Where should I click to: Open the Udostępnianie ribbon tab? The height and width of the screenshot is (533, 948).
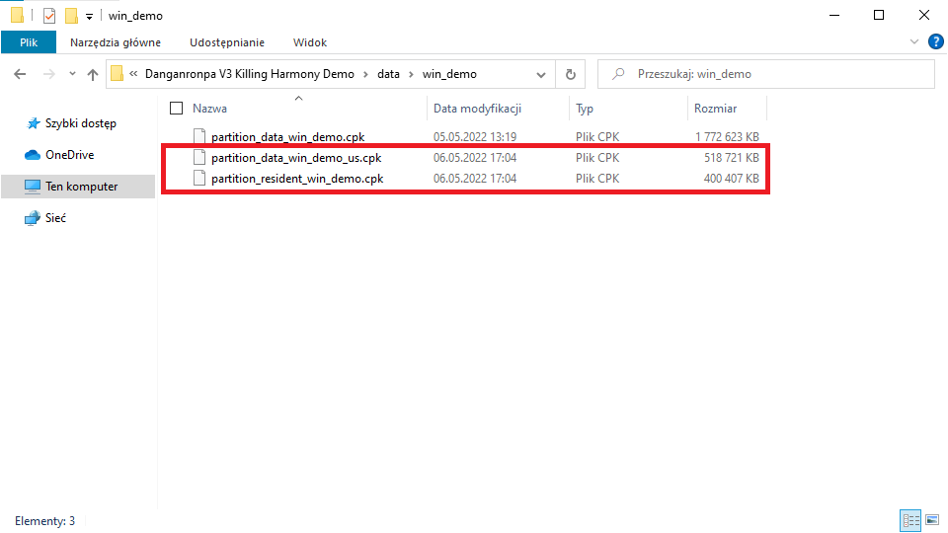coord(227,42)
